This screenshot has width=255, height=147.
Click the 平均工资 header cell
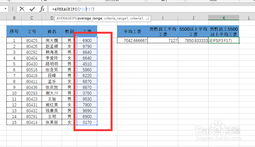click(x=132, y=31)
